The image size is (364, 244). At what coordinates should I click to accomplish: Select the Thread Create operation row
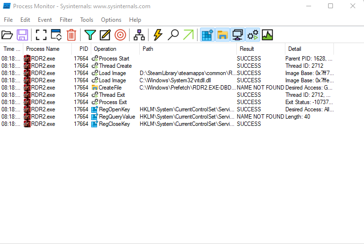tap(167, 66)
